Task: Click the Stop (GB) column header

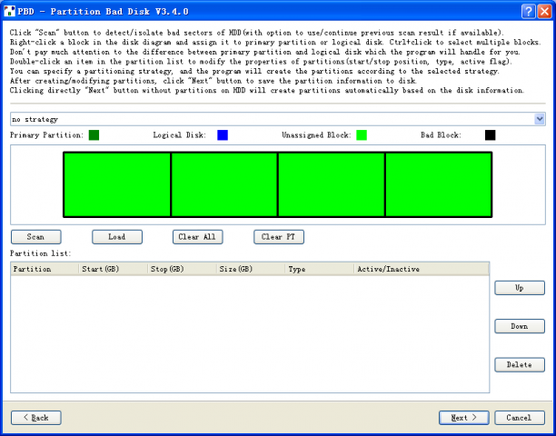Action: (182, 269)
